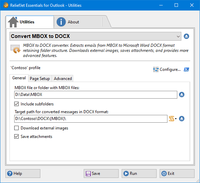This screenshot has width=200, height=183.
Task: Click the MBOX converter envelope icon
Action: tap(15, 49)
